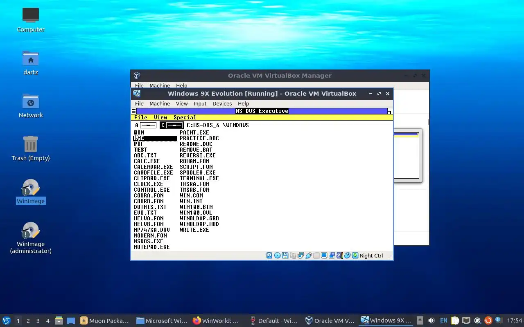This screenshot has height=327, width=524.
Task: Open the MS-DOS Executive system menu box
Action: pyautogui.click(x=133, y=111)
